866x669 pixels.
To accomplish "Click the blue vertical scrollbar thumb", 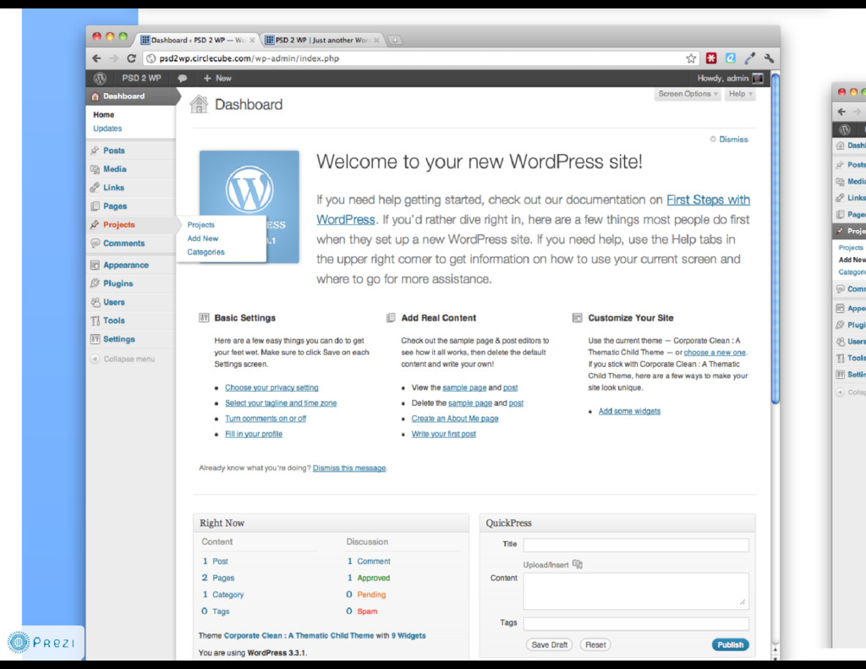I will coord(776,238).
